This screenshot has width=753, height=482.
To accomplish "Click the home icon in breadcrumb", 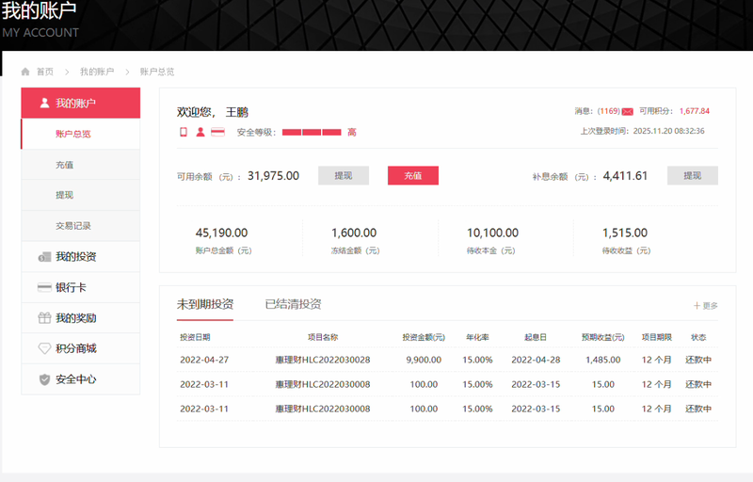I will coord(25,72).
